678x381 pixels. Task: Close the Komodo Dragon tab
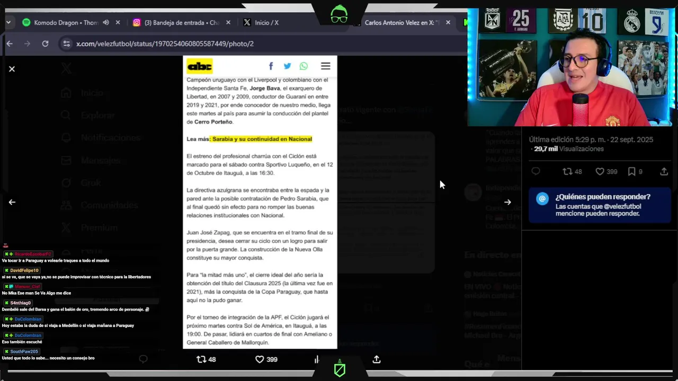[x=118, y=22]
